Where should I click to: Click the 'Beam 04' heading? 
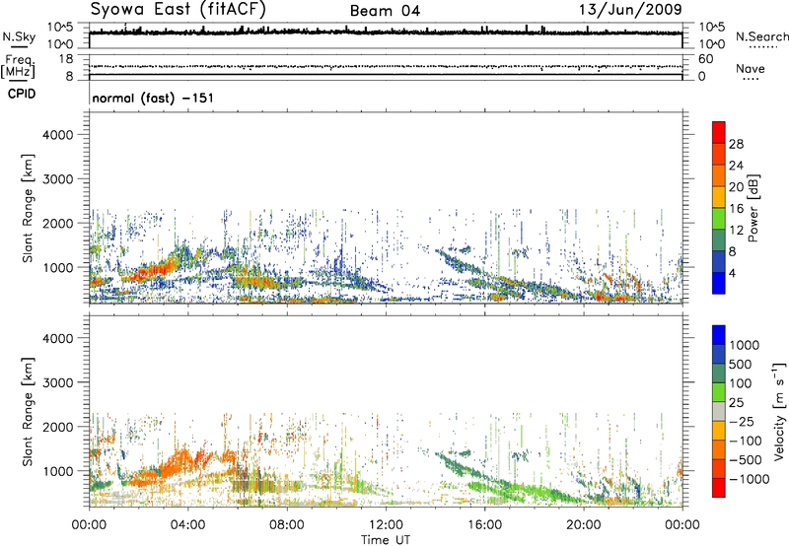click(x=385, y=11)
